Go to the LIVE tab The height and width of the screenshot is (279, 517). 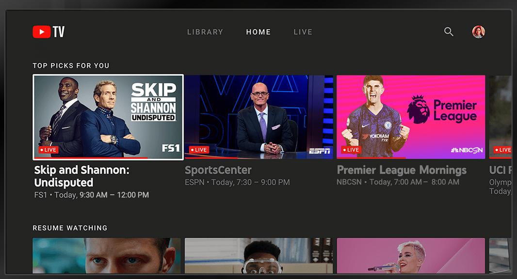pyautogui.click(x=303, y=32)
